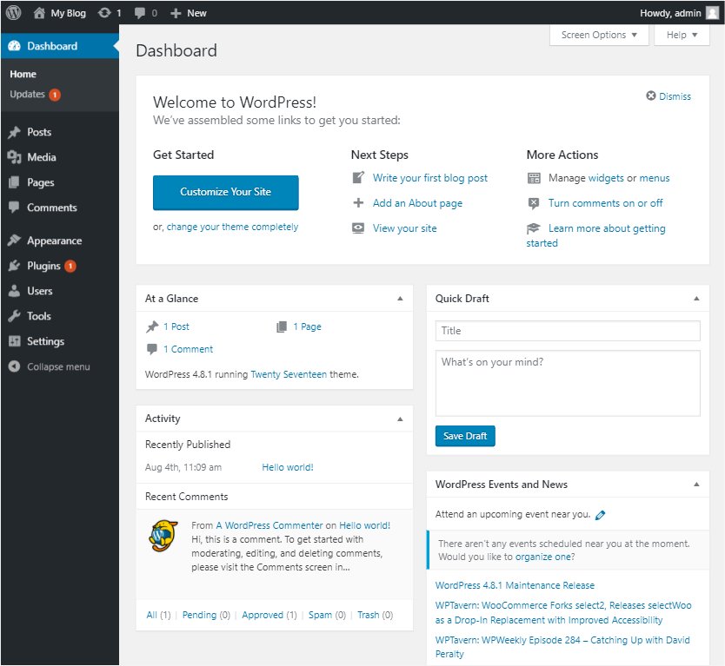The height and width of the screenshot is (666, 725).
Task: Collapse the Activity panel
Action: click(401, 419)
